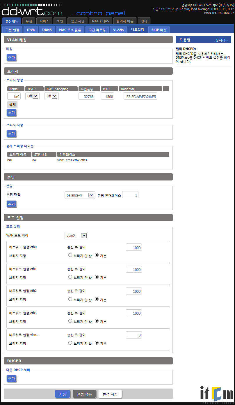
Task: Add a 다중 DHCP 서버 entry
Action: (12, 378)
